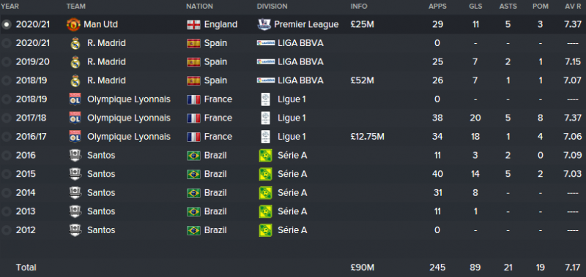This screenshot has height=277, width=586.
Task: Click the Série A logo in 2014 row
Action: click(x=265, y=193)
